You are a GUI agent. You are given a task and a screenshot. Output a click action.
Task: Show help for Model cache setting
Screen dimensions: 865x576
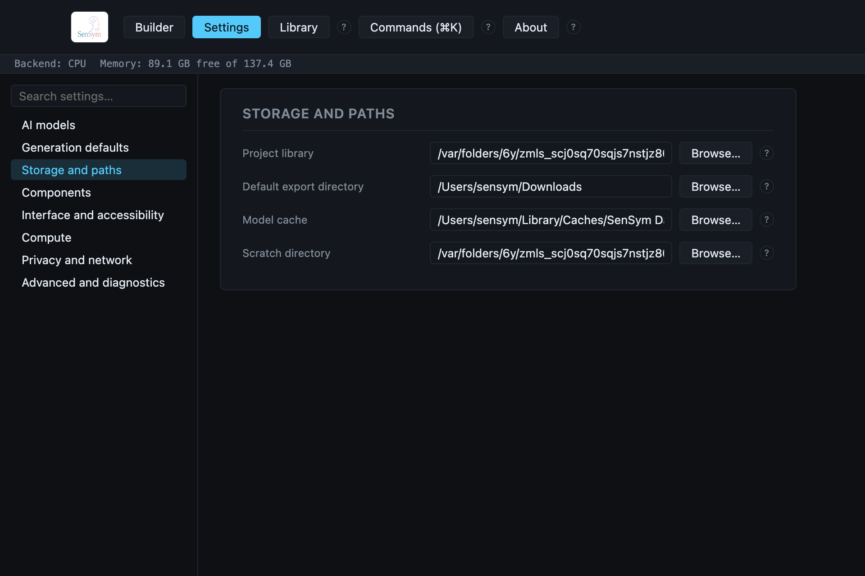pyautogui.click(x=766, y=220)
